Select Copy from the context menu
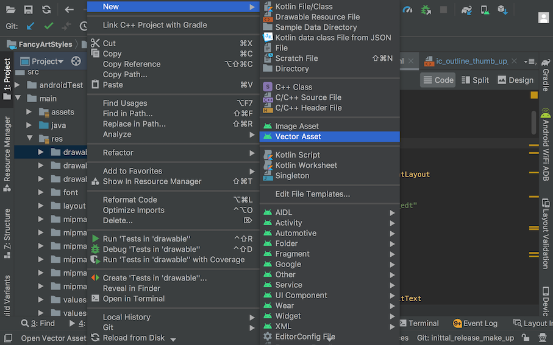Image resolution: width=553 pixels, height=345 pixels. (173, 54)
